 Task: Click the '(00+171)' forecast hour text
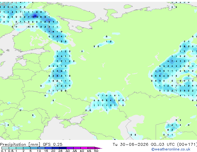(187, 144)
